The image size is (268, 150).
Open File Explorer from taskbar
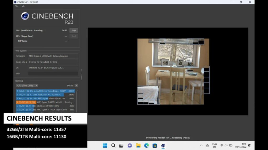[138, 146]
